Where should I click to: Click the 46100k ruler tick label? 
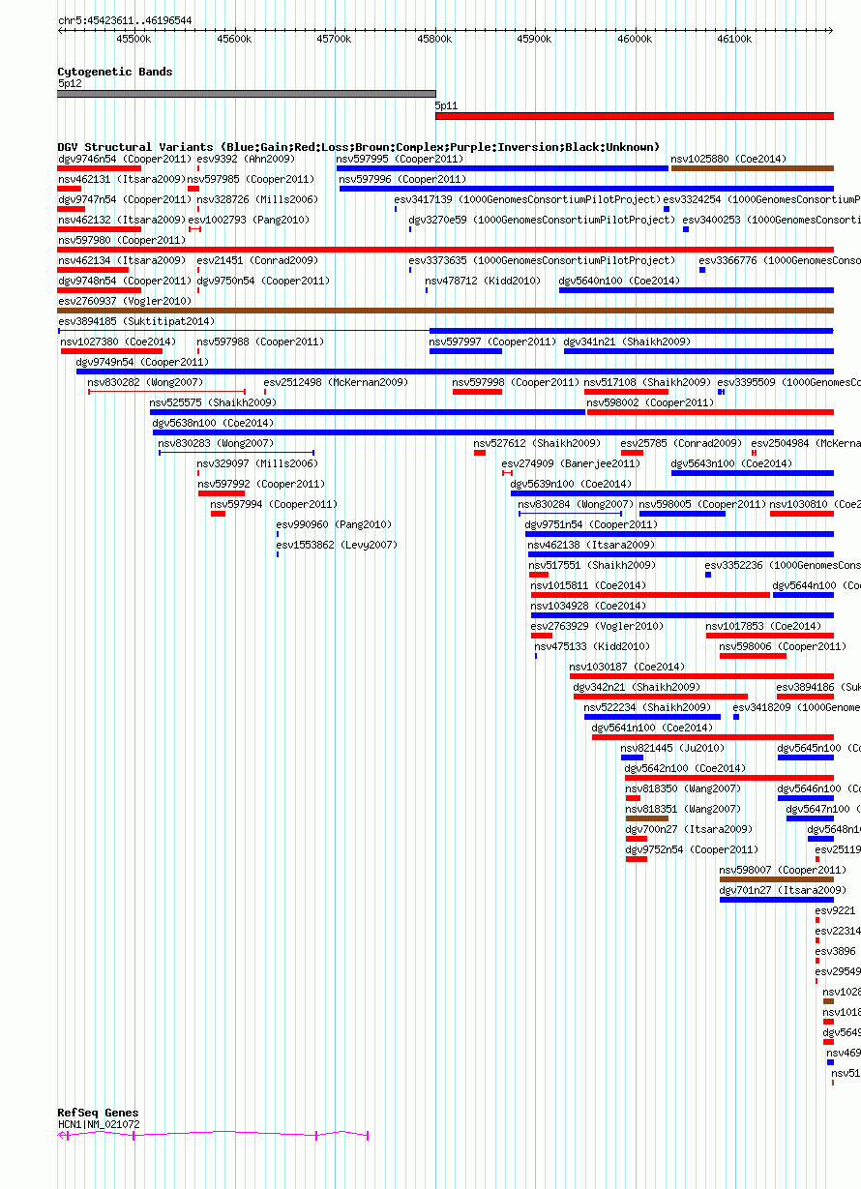click(734, 39)
